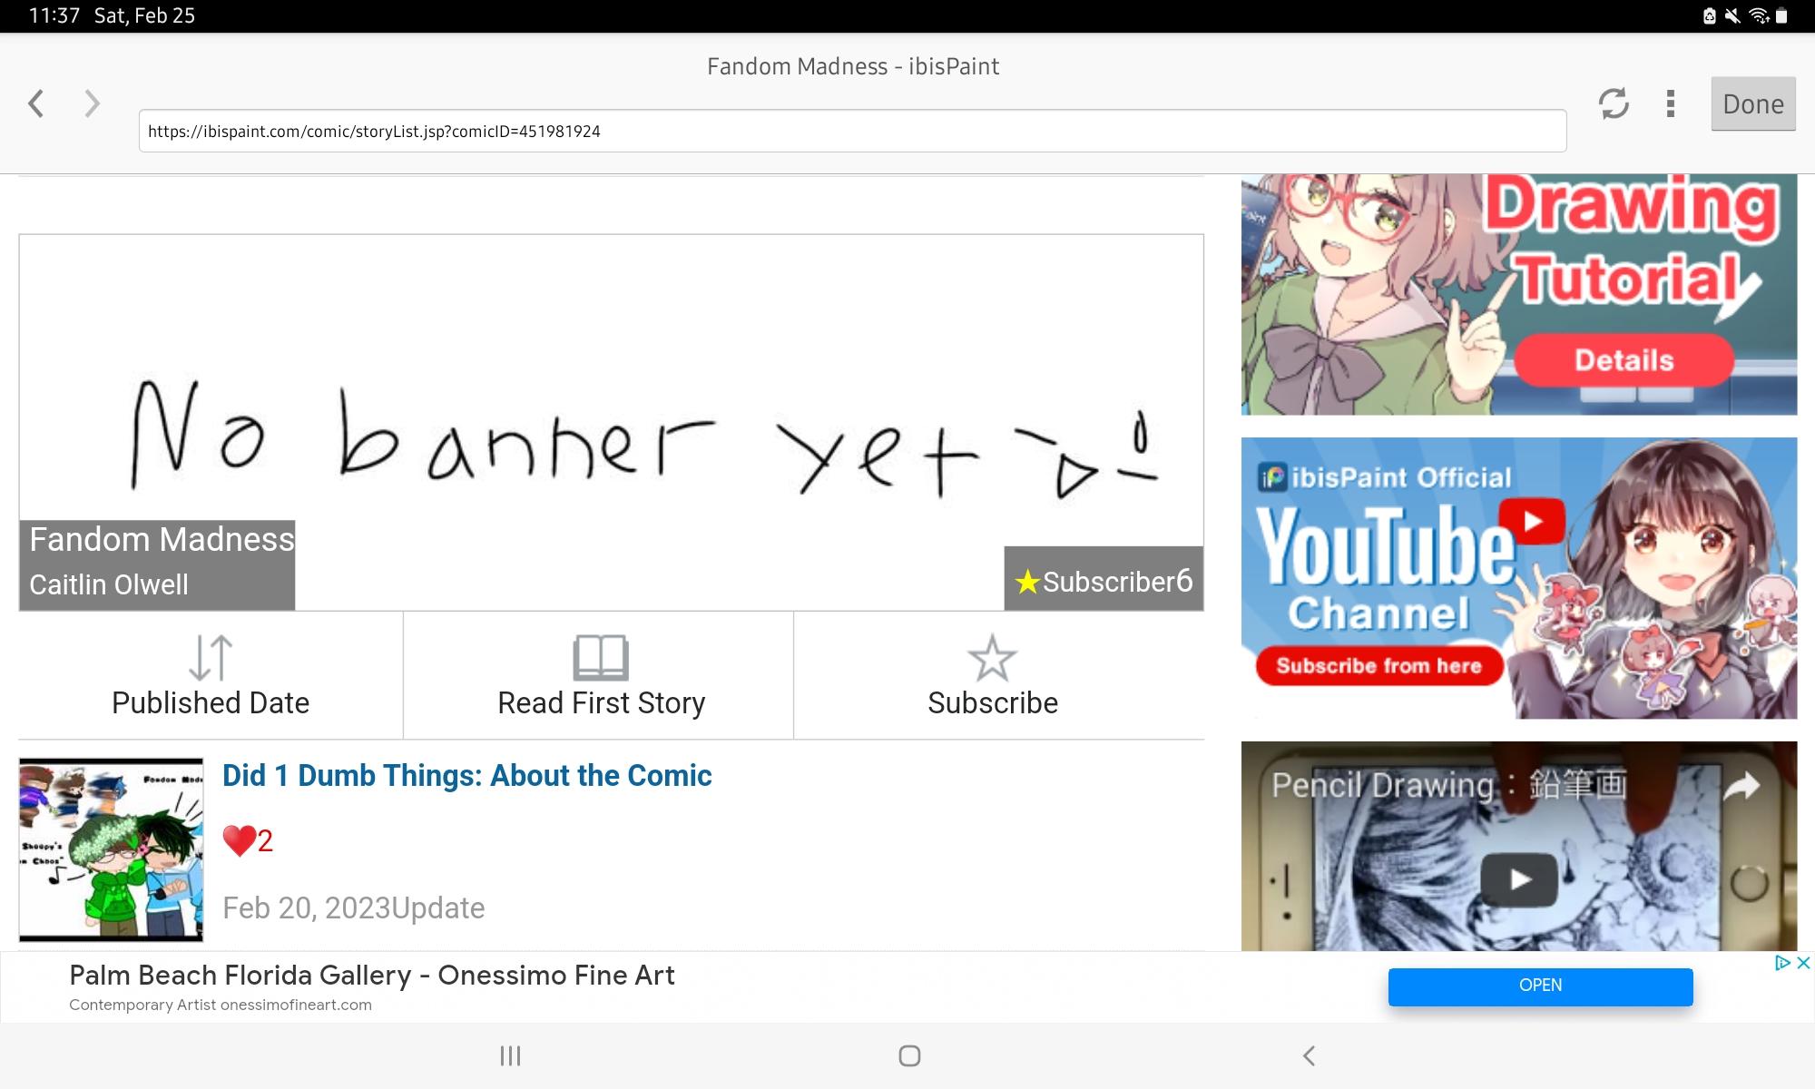The width and height of the screenshot is (1815, 1089).
Task: Click the grayed forward navigation arrow
Action: pyautogui.click(x=91, y=103)
